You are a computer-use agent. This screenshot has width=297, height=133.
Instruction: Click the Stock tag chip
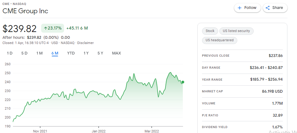click(x=210, y=31)
